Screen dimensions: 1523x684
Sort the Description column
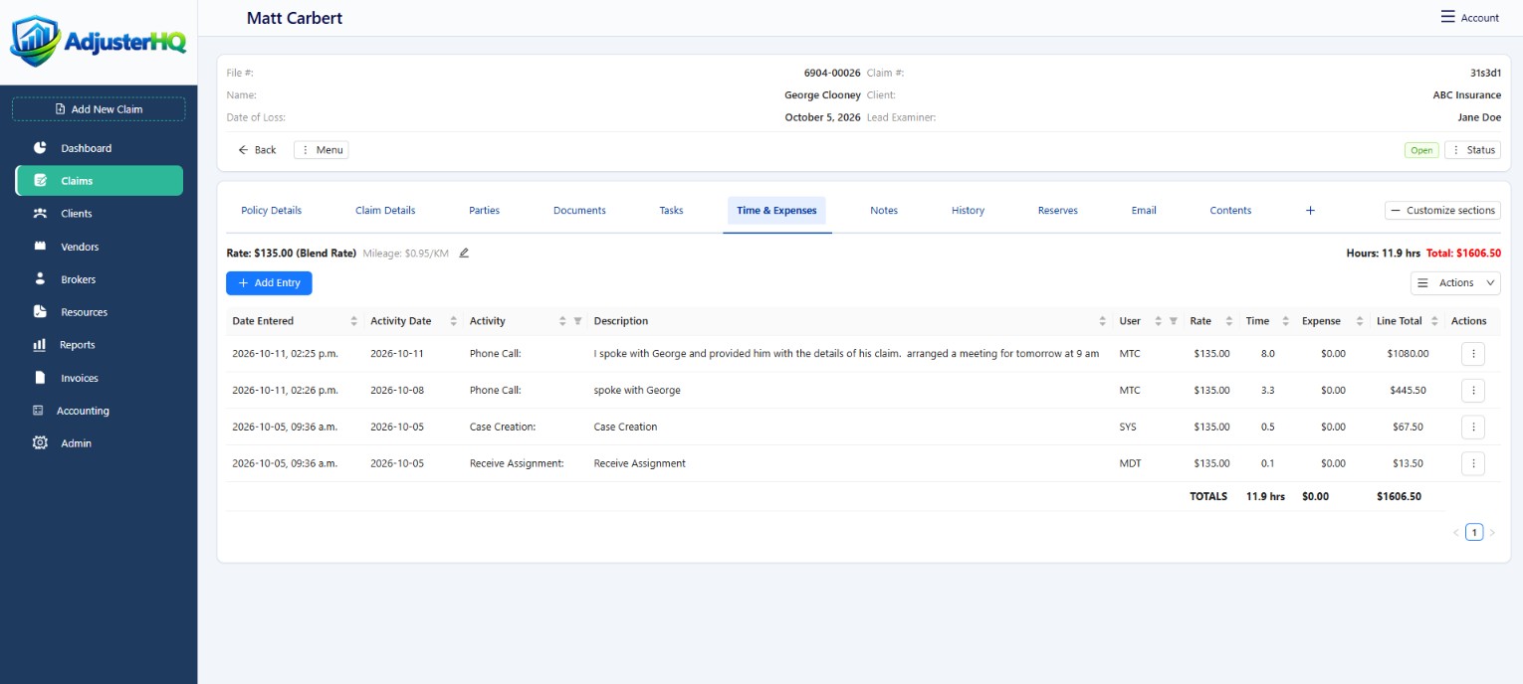tap(1102, 321)
